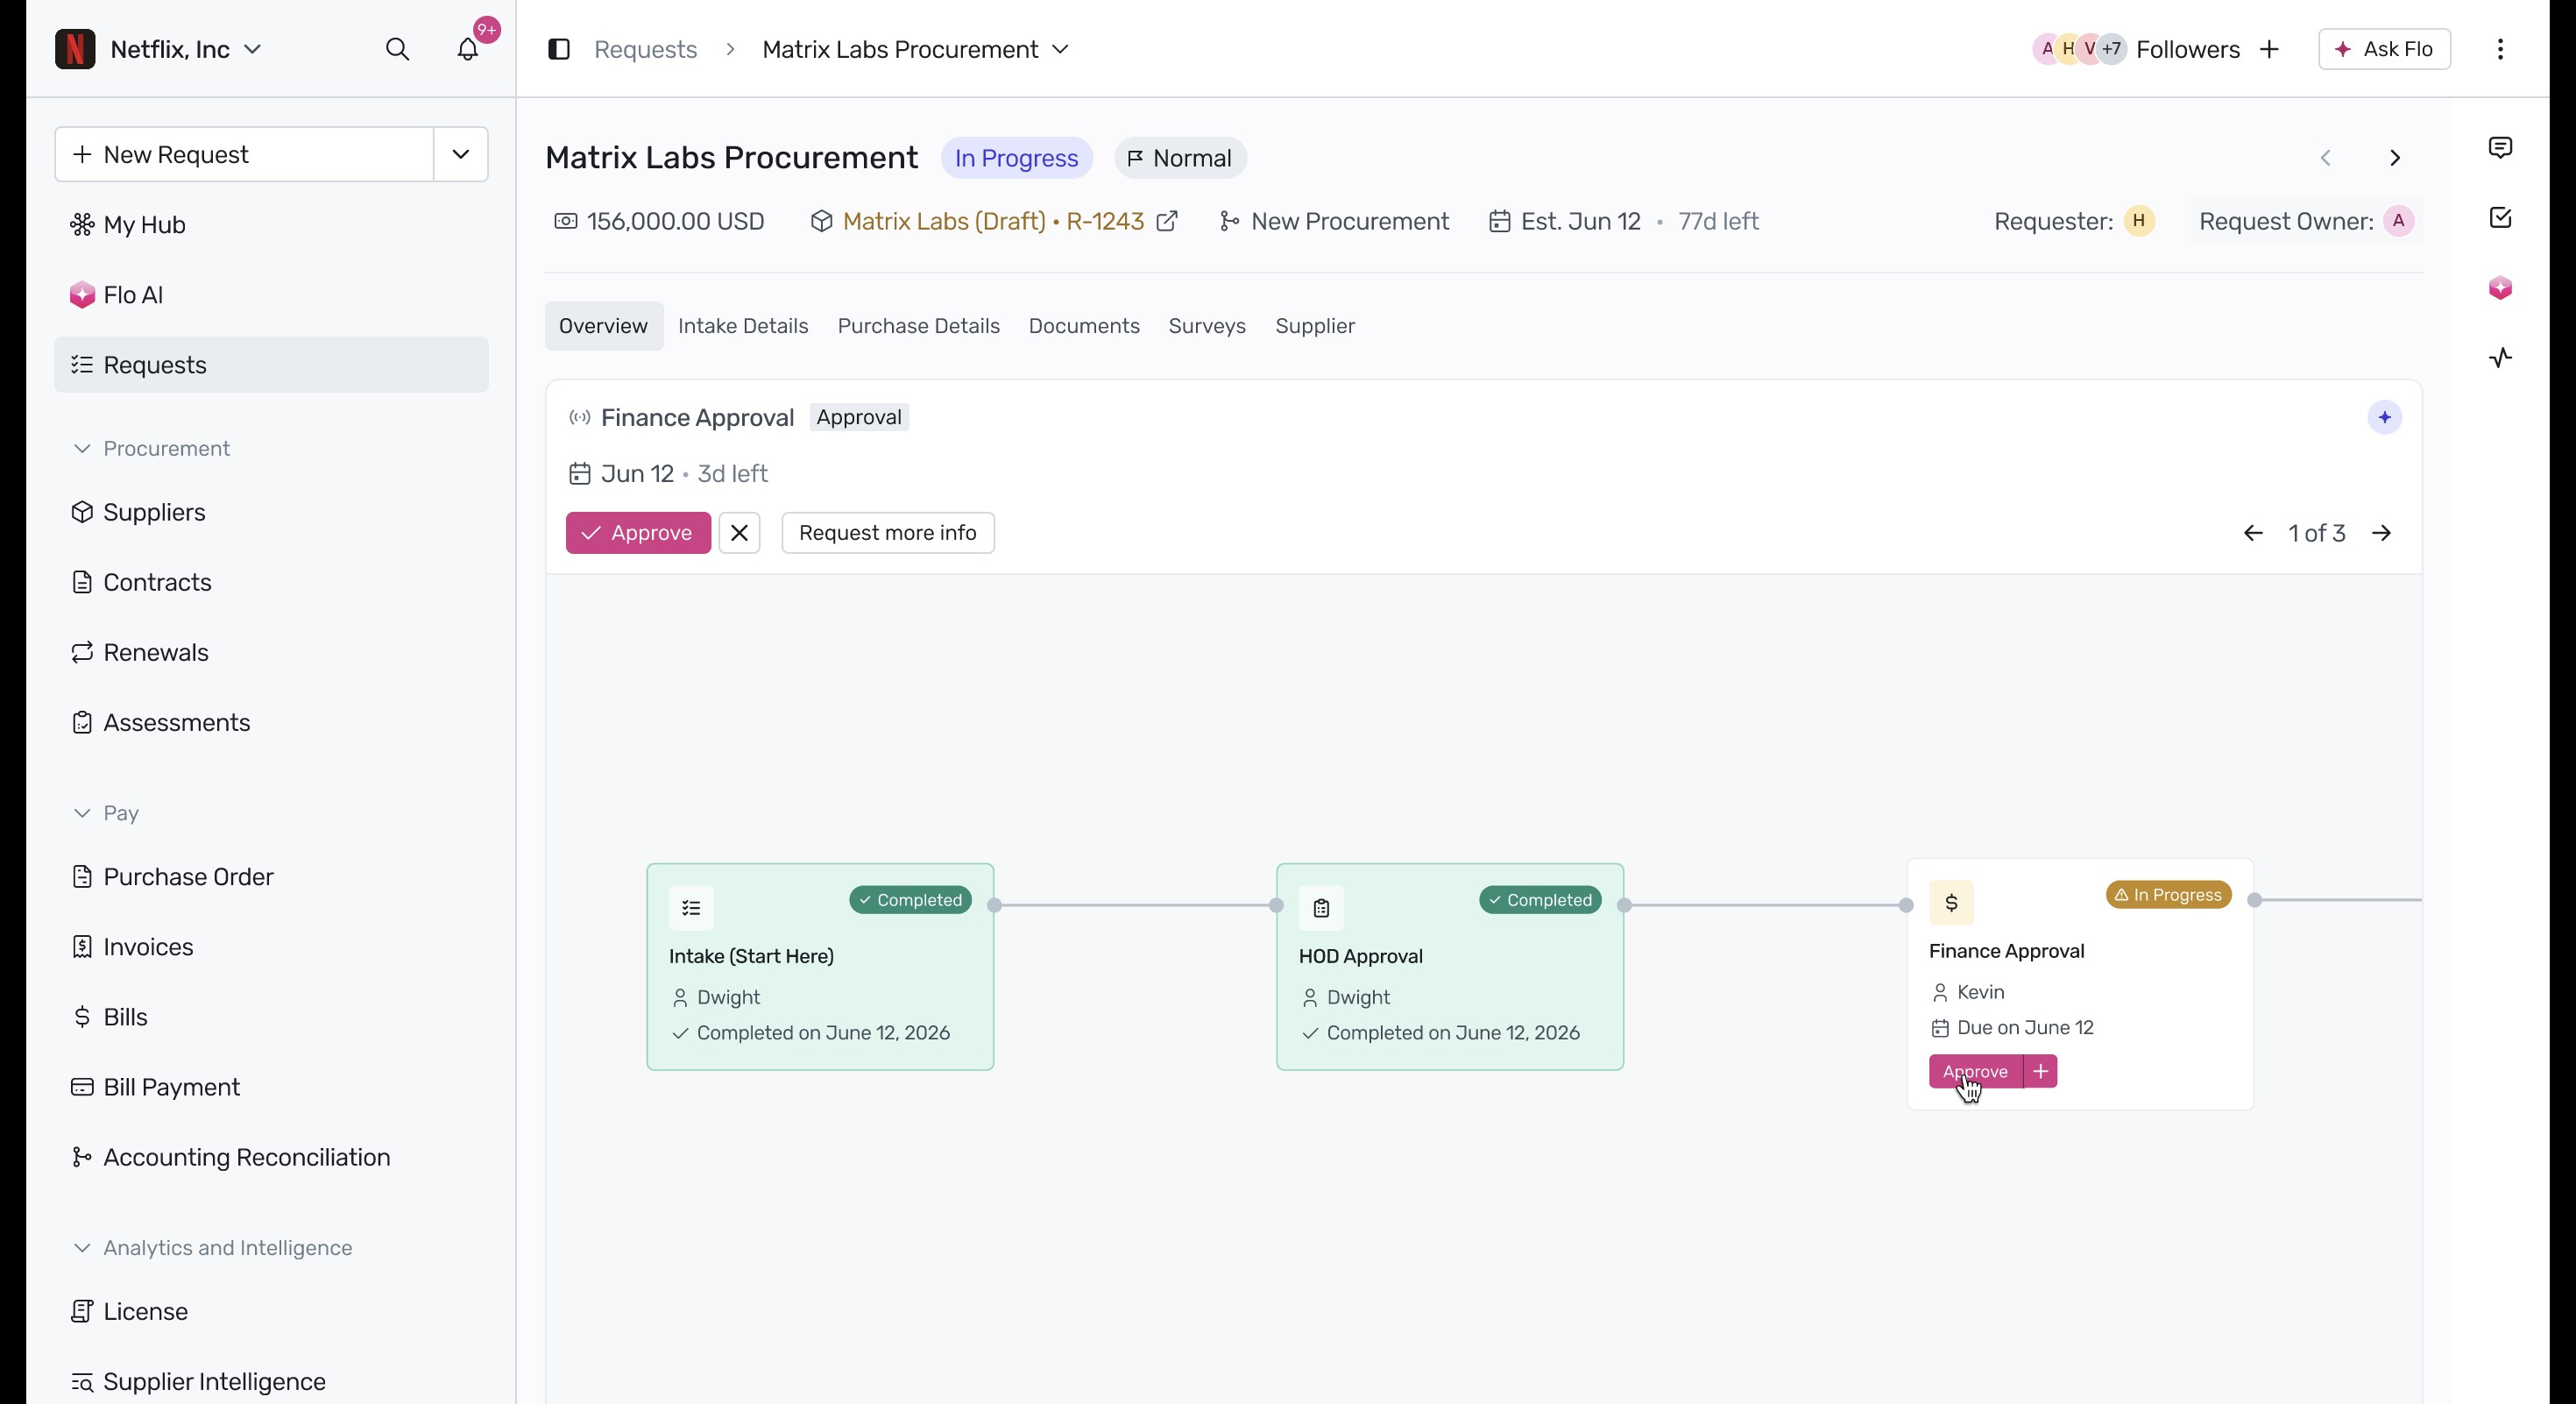2576x1404 pixels.
Task: Open the tasks checklist panel icon
Action: click(2500, 218)
